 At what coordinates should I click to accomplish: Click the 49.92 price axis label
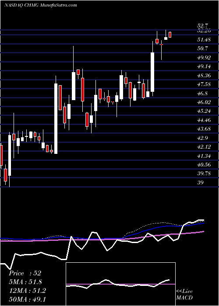click(x=204, y=58)
